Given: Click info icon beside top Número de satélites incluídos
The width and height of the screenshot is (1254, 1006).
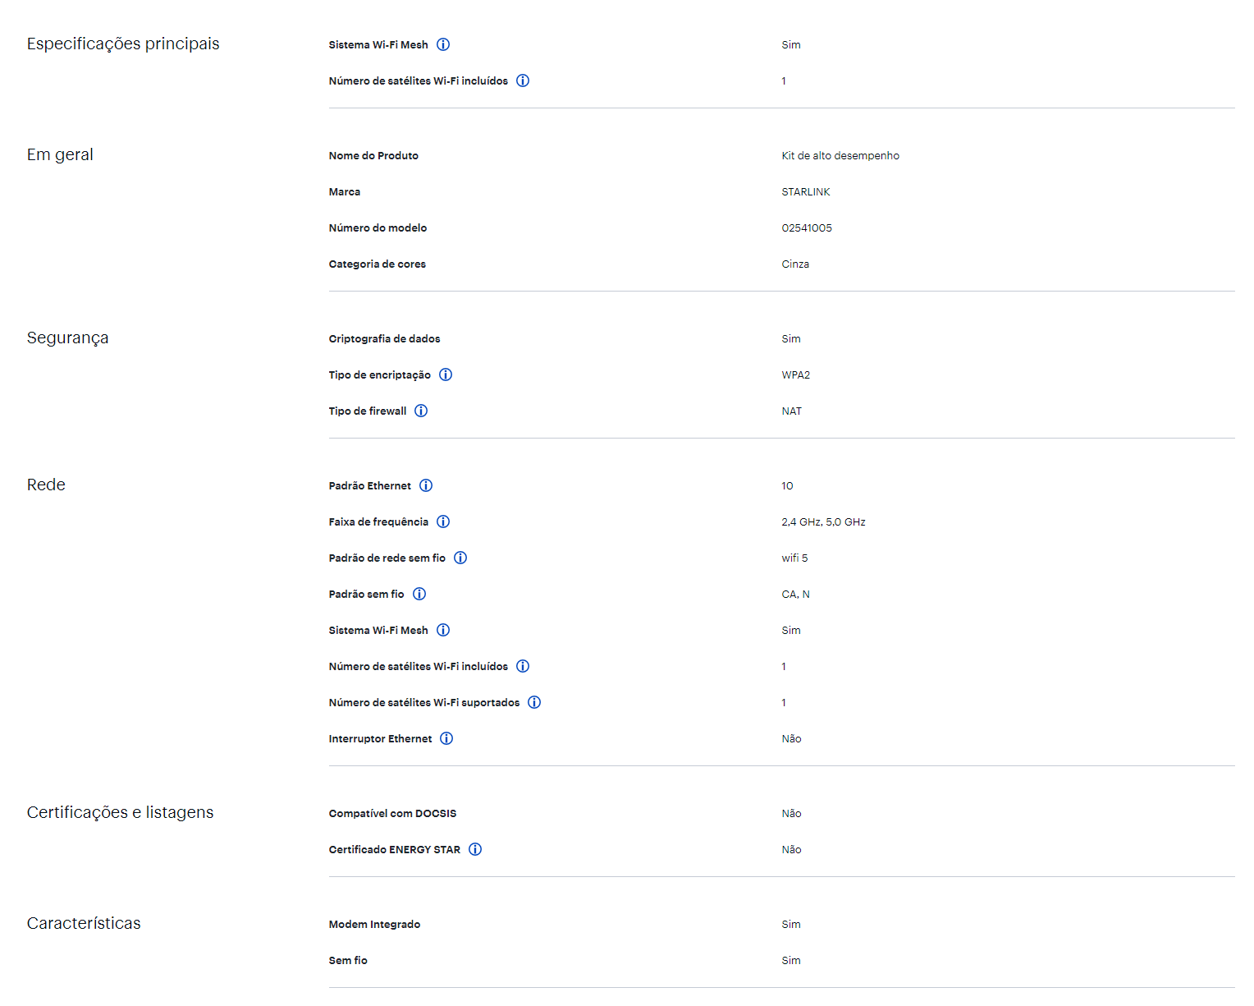Looking at the screenshot, I should click(x=523, y=80).
